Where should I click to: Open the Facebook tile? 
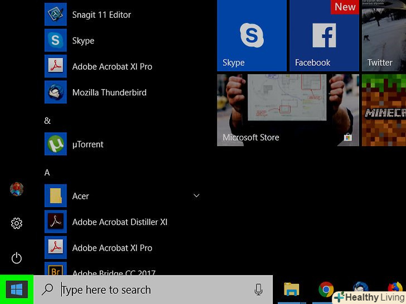[323, 36]
